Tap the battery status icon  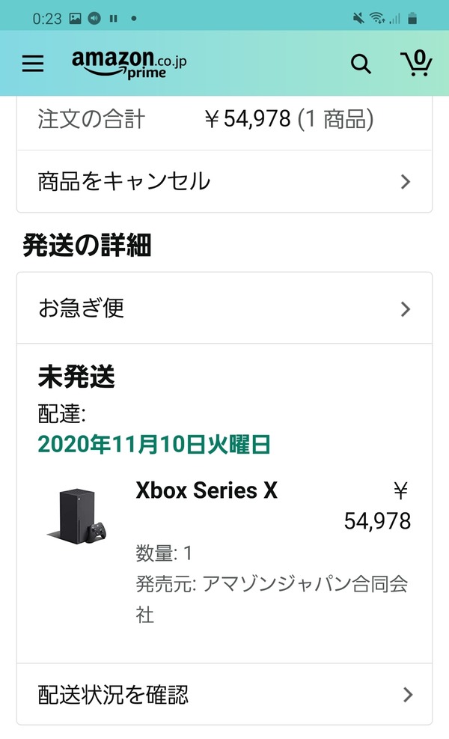click(412, 19)
